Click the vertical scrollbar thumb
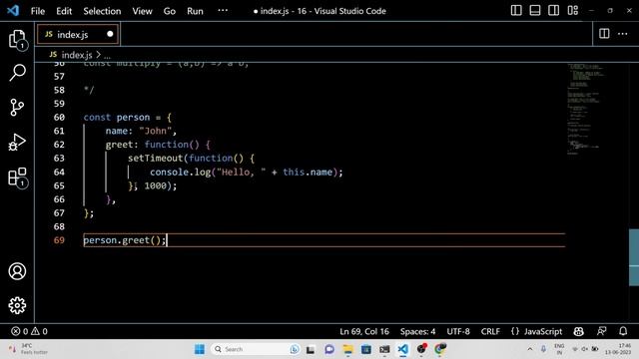Screen dimensions: 639x359 pyautogui.click(x=634, y=257)
